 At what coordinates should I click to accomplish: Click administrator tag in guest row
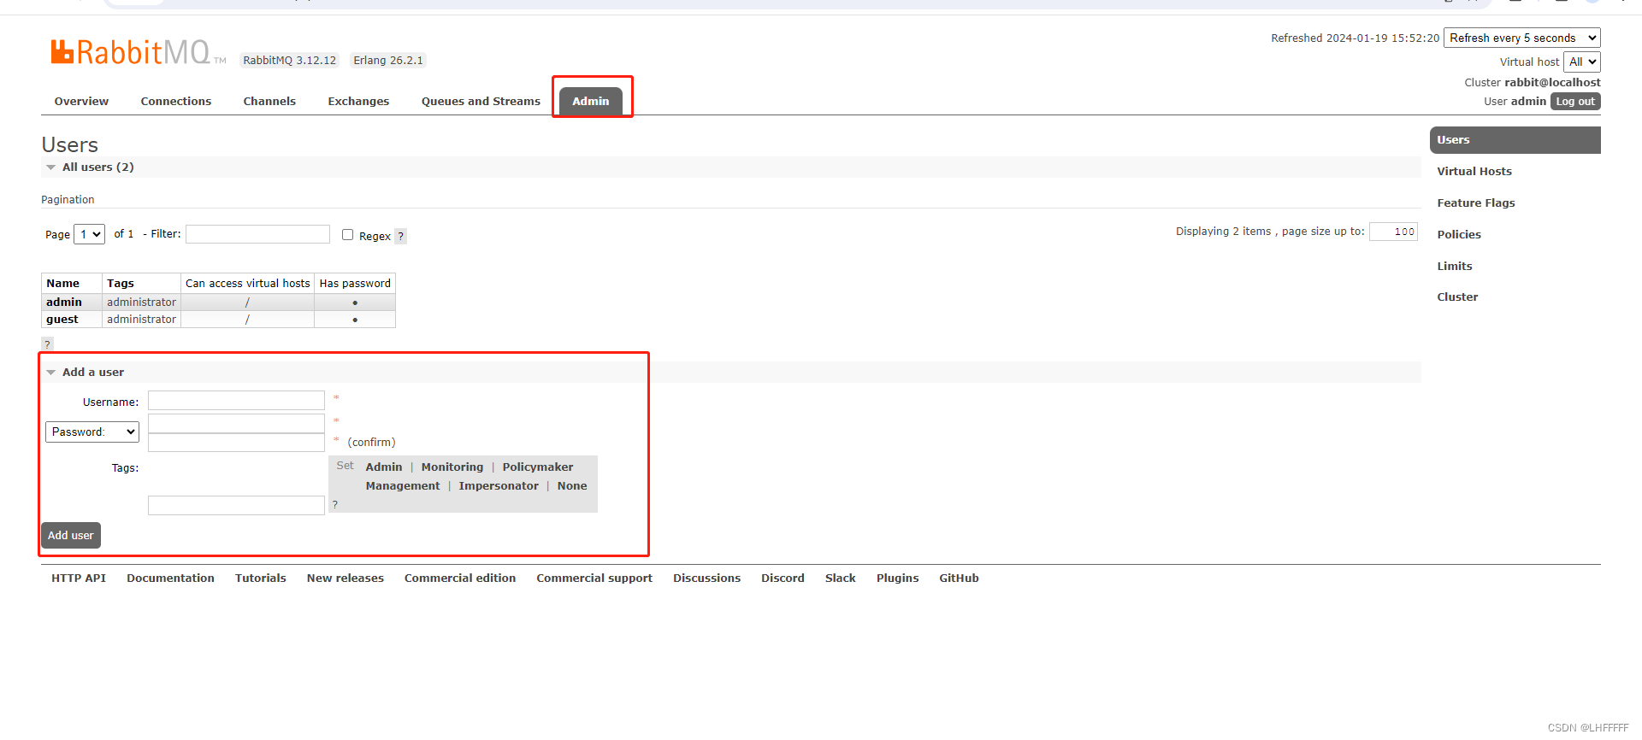pos(142,319)
